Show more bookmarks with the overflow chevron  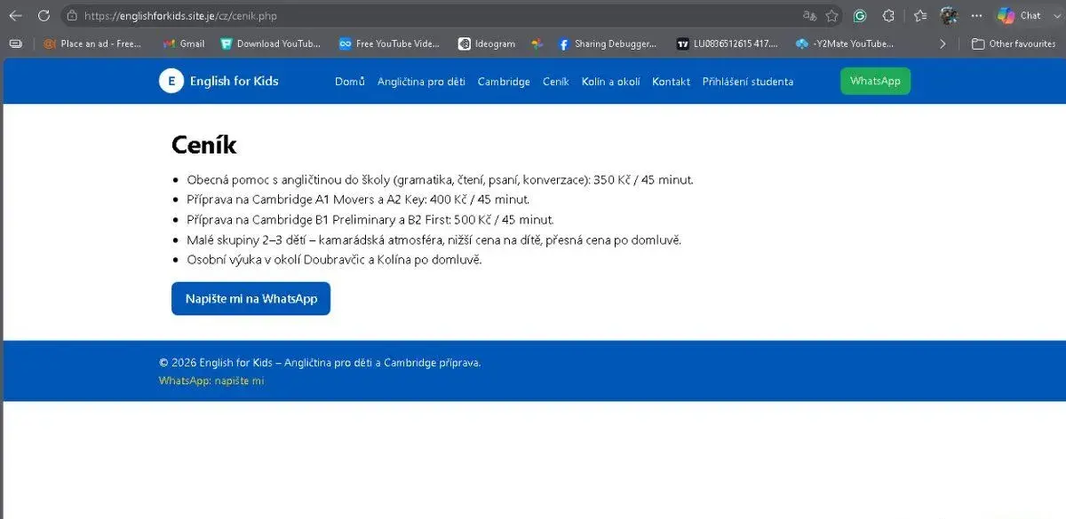coord(943,43)
